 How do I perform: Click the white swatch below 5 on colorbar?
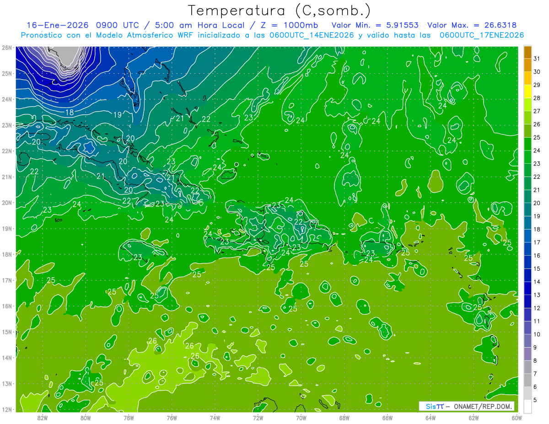(527, 406)
